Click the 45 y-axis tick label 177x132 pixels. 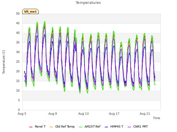point(18,23)
